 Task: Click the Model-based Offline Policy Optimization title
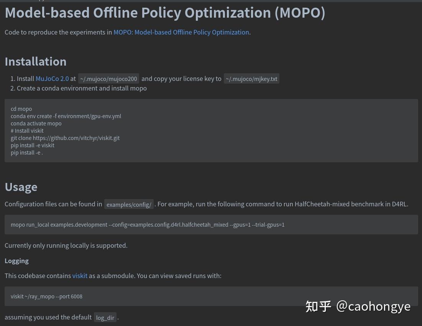[x=165, y=12]
